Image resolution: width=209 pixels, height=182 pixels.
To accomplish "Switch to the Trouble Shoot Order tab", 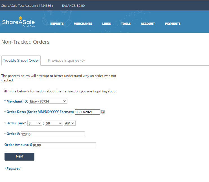I will tap(21, 61).
